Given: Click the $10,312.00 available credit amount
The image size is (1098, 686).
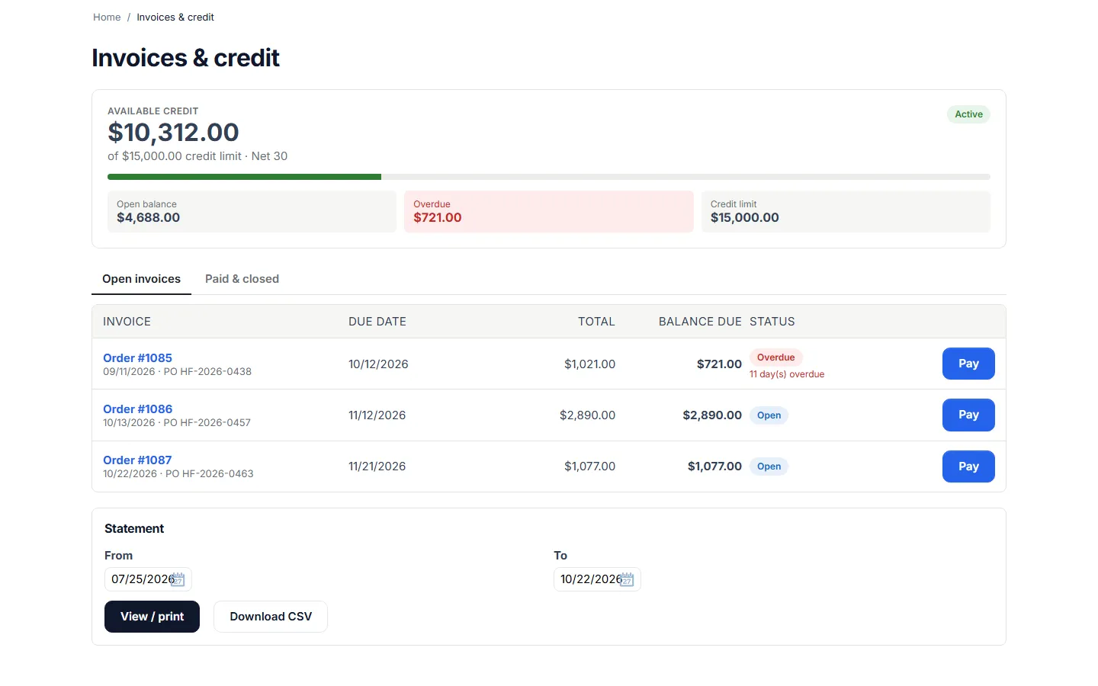Looking at the screenshot, I should point(173,133).
